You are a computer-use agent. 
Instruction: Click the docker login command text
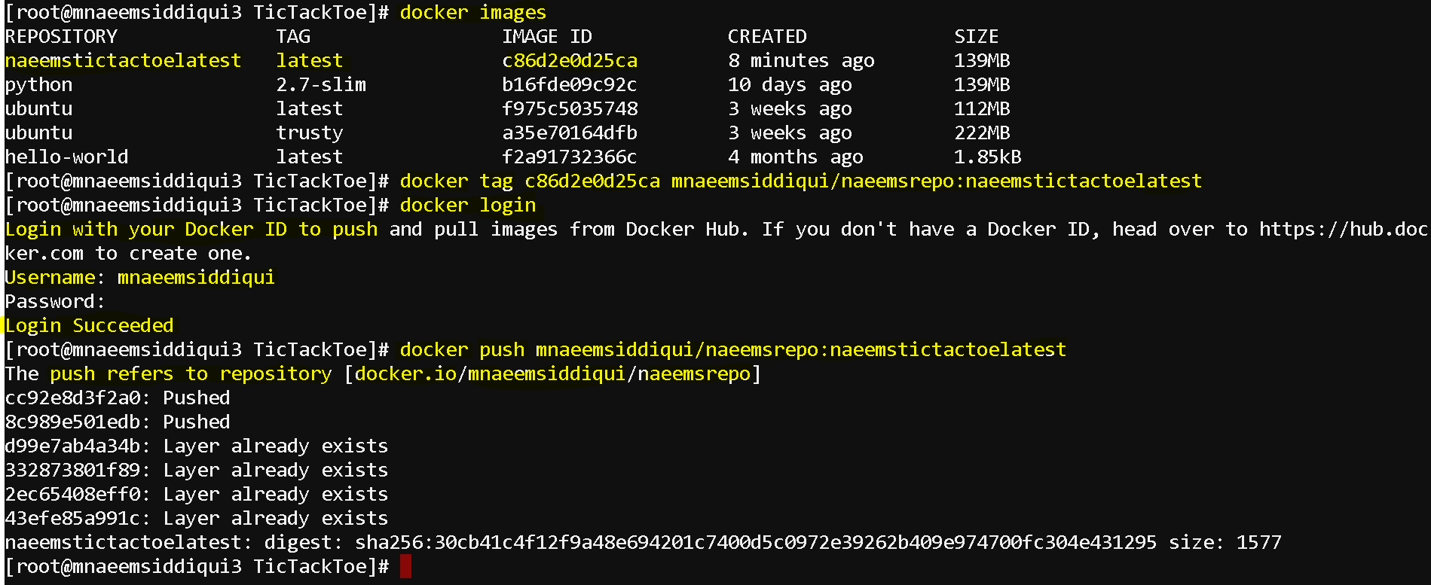coord(468,205)
